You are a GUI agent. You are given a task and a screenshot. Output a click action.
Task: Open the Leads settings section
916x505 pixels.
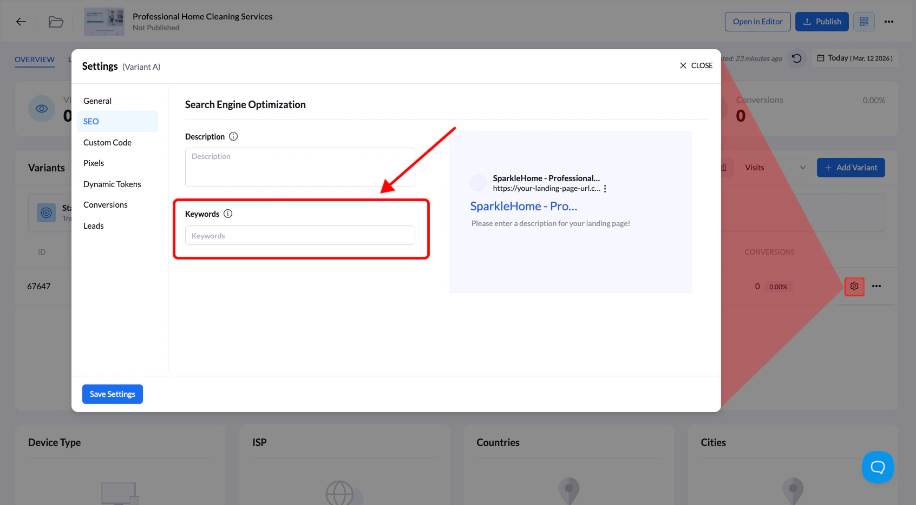[x=117, y=226]
